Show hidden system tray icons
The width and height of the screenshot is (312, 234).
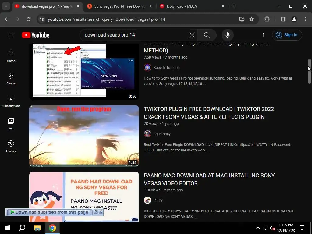(258, 228)
